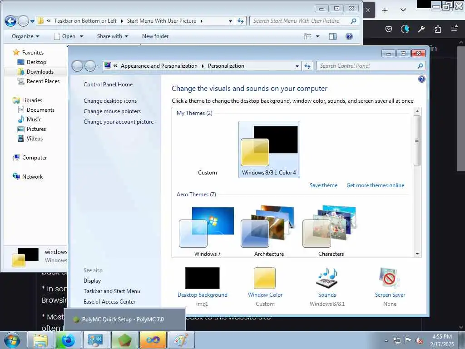The width and height of the screenshot is (465, 349).
Task: Open Share with menu in Explorer
Action: [x=113, y=36]
